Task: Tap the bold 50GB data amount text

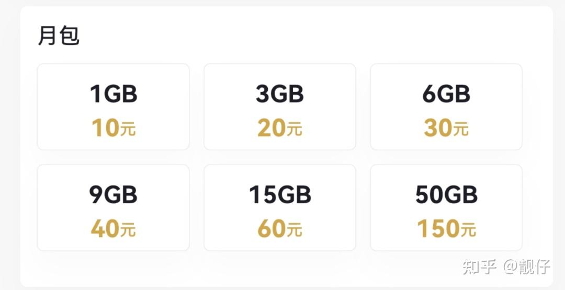Action: [x=446, y=195]
